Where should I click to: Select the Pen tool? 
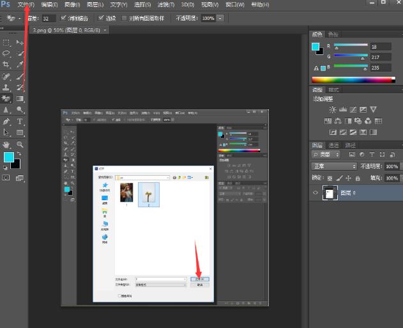click(x=6, y=121)
